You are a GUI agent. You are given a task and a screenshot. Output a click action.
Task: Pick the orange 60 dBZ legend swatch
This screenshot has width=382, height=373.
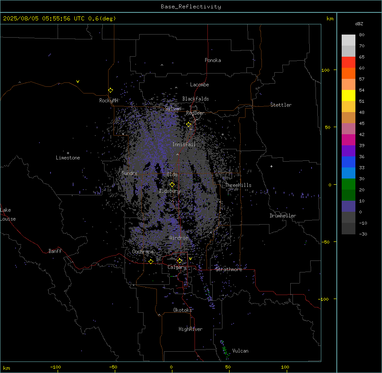[348, 73]
